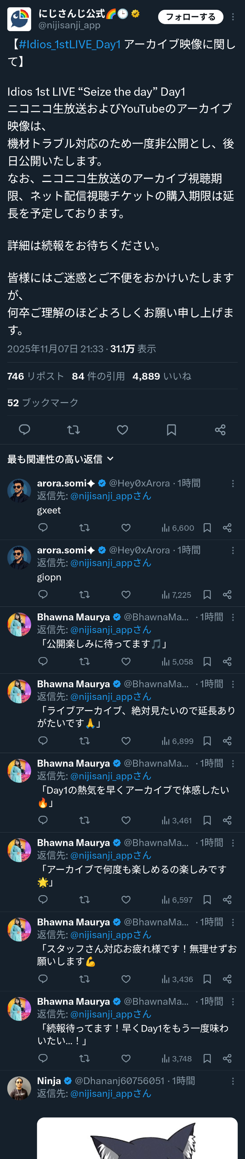View the 84 件の引用 quotes list

pyautogui.click(x=98, y=376)
